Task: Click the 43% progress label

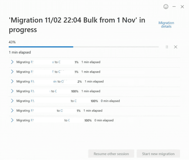Action: 12,42
